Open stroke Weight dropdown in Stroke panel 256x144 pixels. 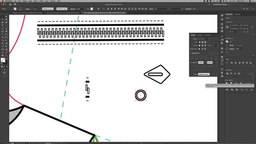(x=209, y=39)
